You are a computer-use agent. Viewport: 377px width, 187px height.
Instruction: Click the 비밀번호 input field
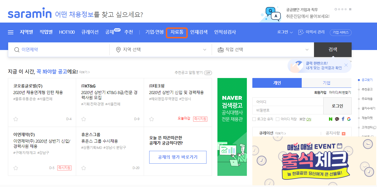(288, 110)
